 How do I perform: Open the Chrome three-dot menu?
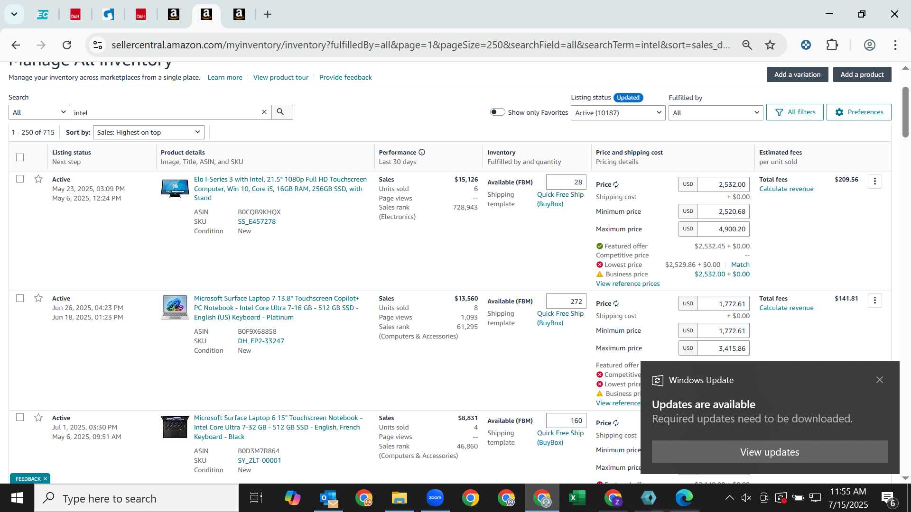[895, 45]
